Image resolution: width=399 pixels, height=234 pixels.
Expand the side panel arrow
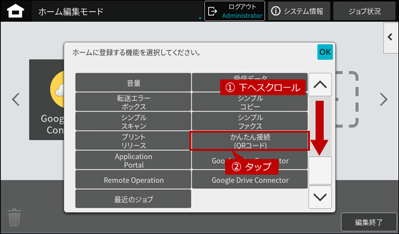391,38
